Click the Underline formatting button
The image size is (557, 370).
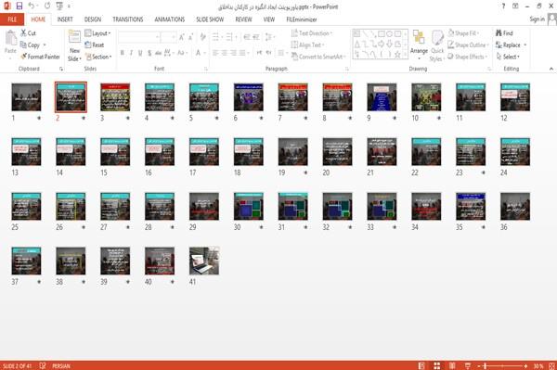[140, 53]
